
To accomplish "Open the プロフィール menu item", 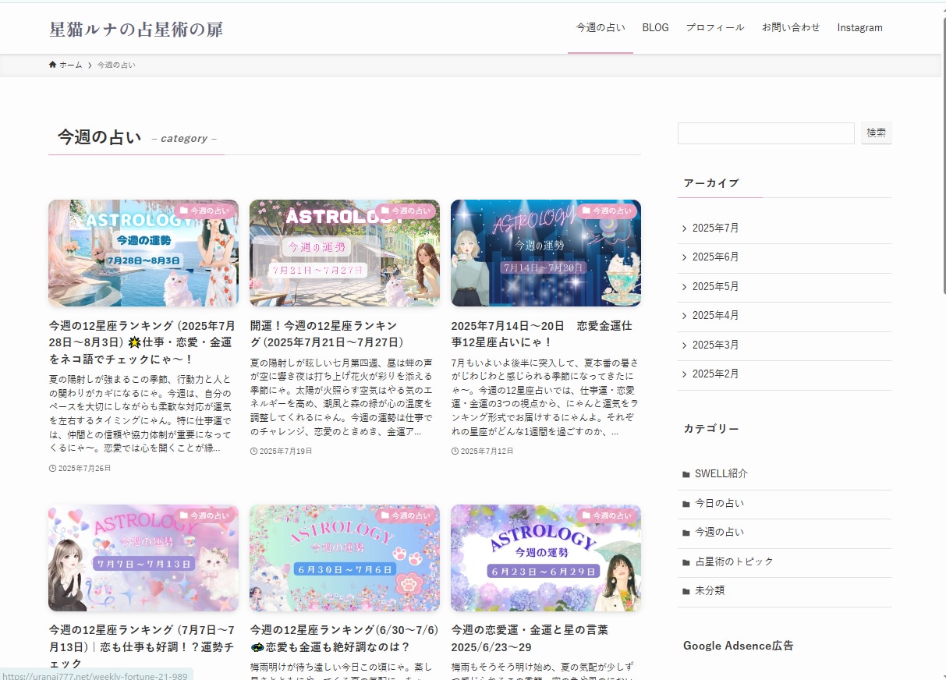I will [x=715, y=27].
